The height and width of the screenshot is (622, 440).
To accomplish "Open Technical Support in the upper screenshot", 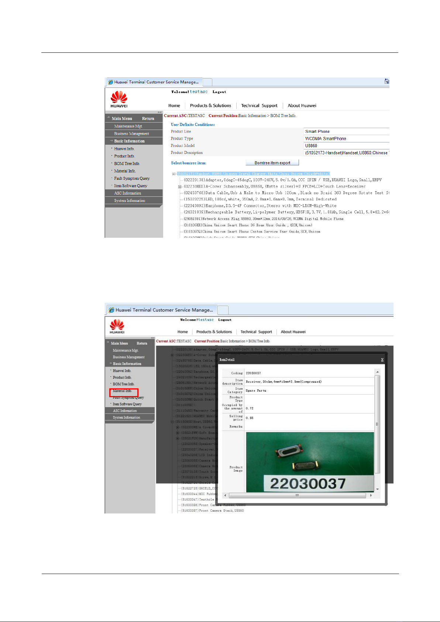I will pos(259,106).
